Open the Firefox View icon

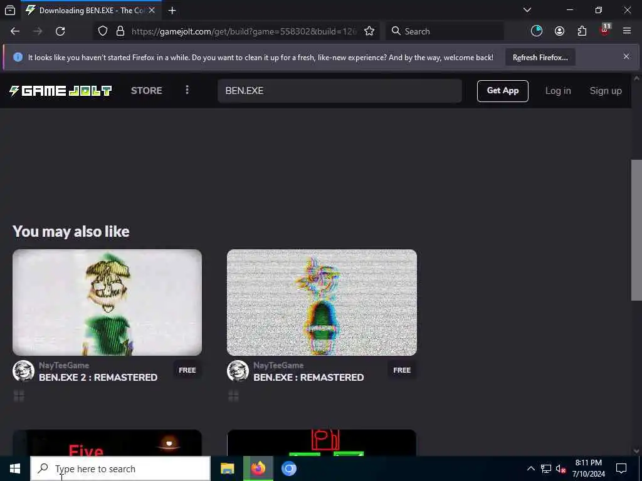tap(10, 10)
